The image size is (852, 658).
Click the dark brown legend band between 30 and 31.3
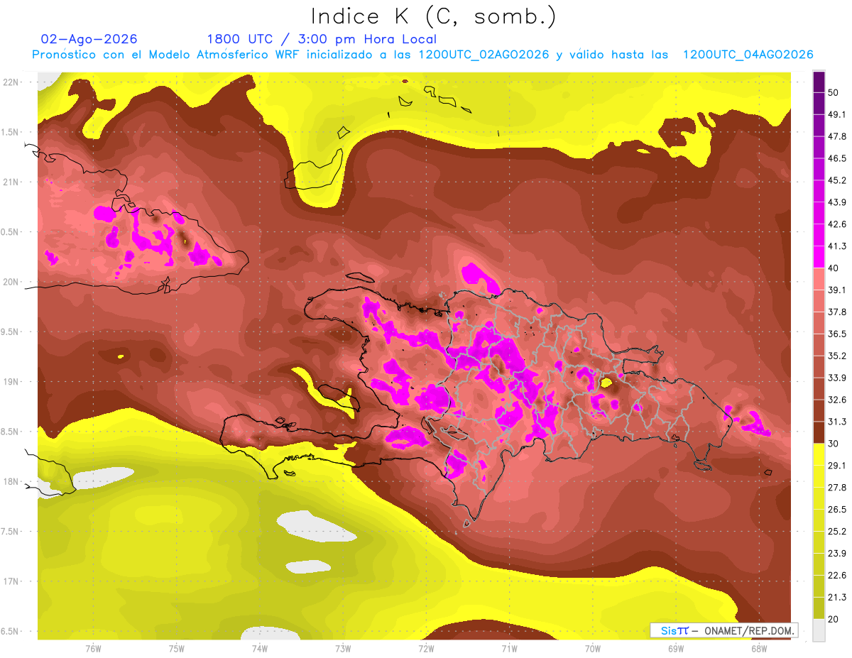pyautogui.click(x=819, y=432)
